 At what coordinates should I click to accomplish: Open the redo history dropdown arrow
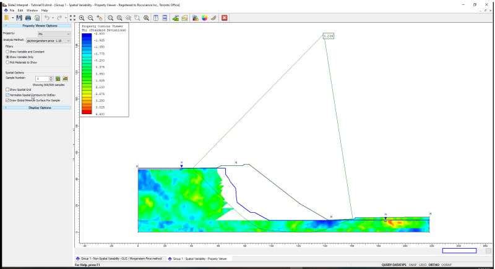coord(66,18)
